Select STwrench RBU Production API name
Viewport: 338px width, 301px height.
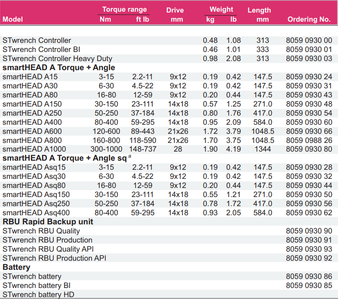pos(54,258)
